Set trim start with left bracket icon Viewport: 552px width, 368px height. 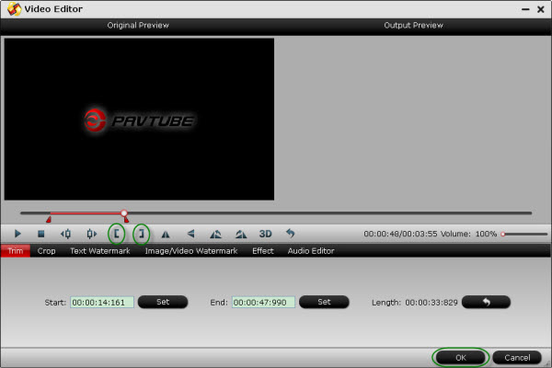(x=116, y=234)
